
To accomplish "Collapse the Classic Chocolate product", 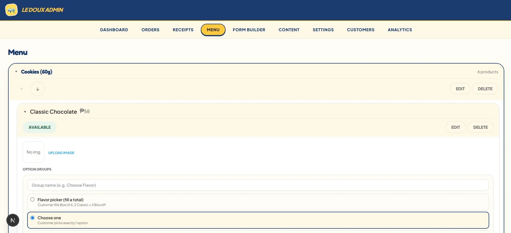I will 25,112.
